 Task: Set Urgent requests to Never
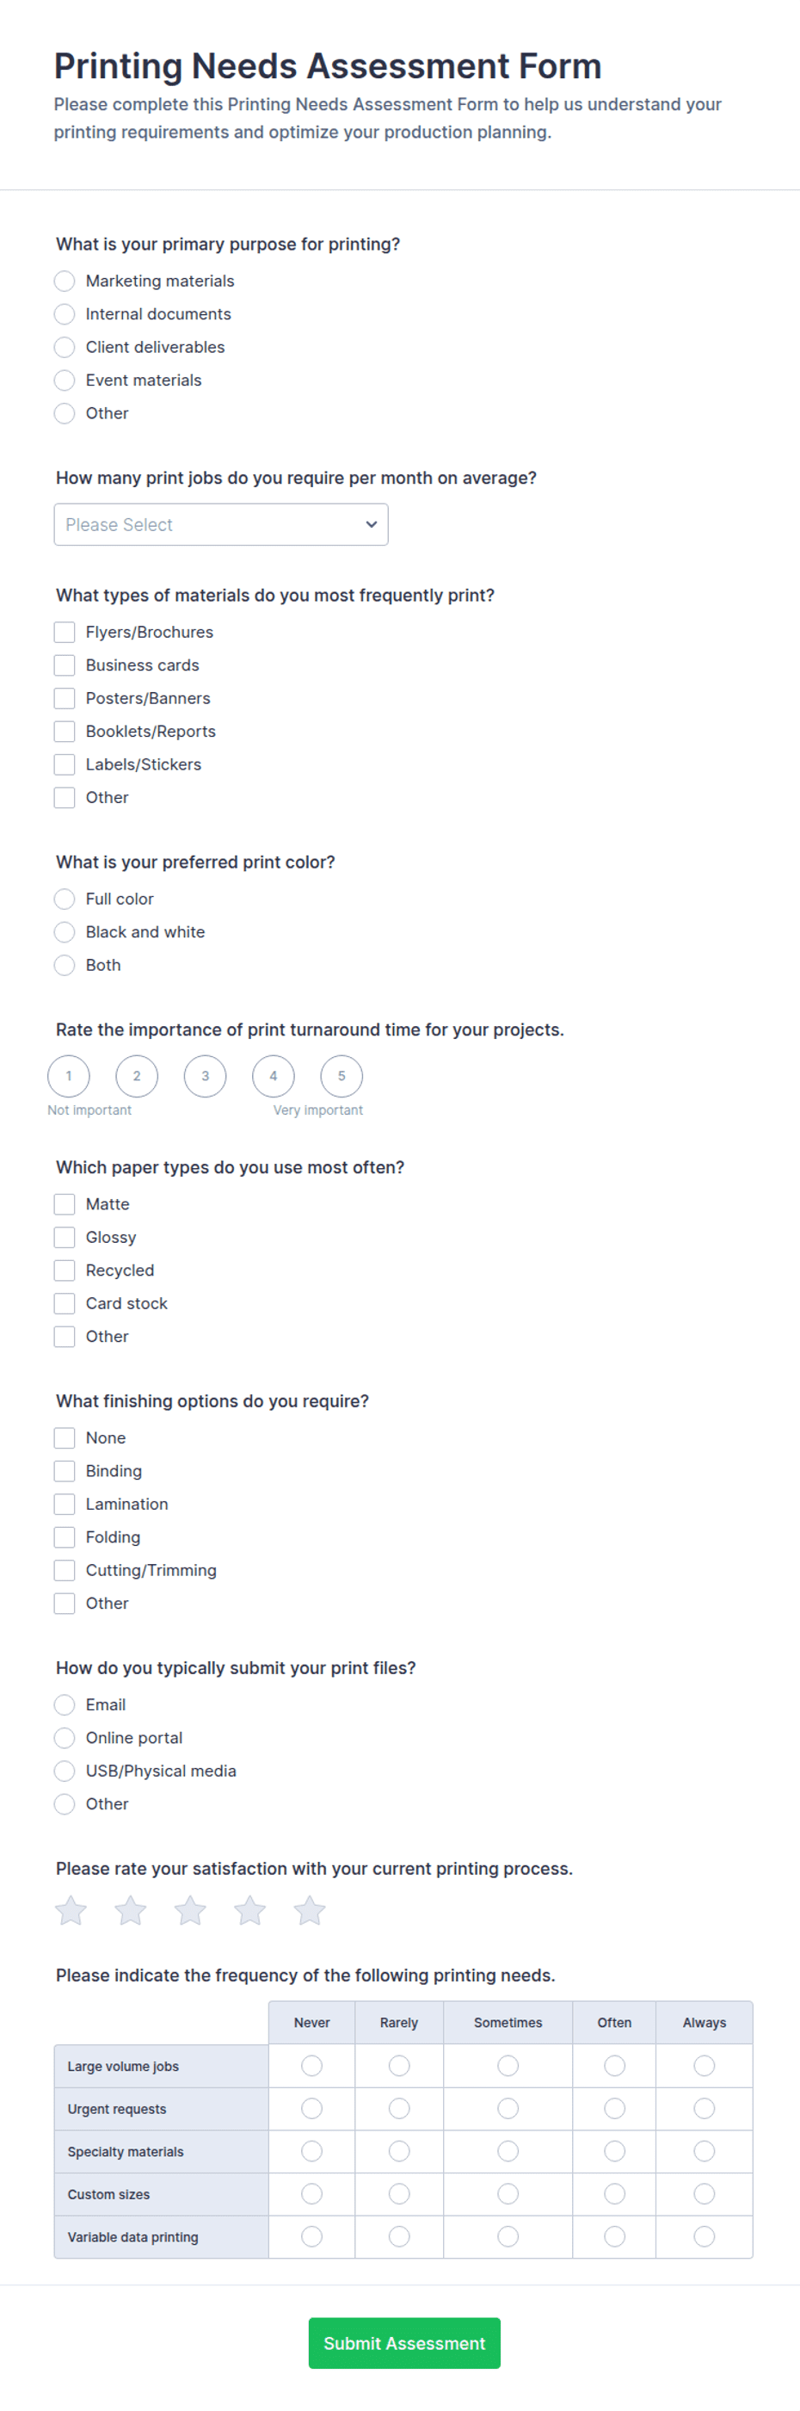(x=311, y=2108)
